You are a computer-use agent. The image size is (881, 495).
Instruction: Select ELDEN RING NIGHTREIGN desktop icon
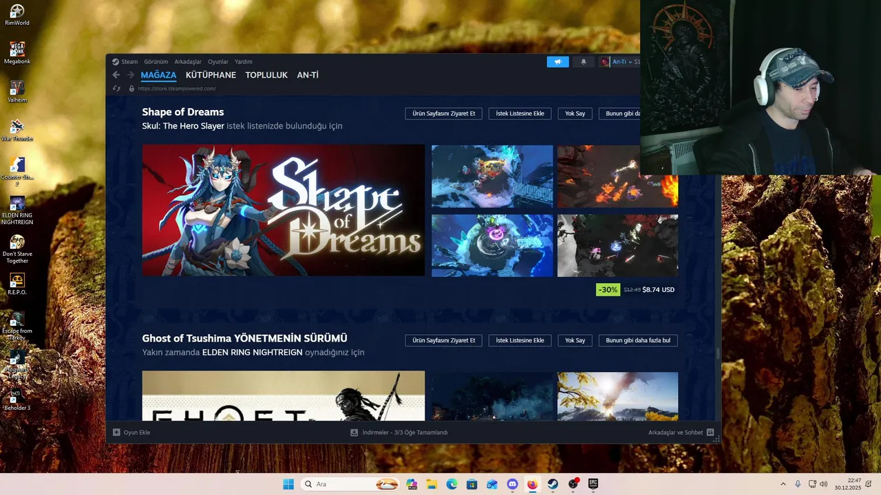click(17, 210)
